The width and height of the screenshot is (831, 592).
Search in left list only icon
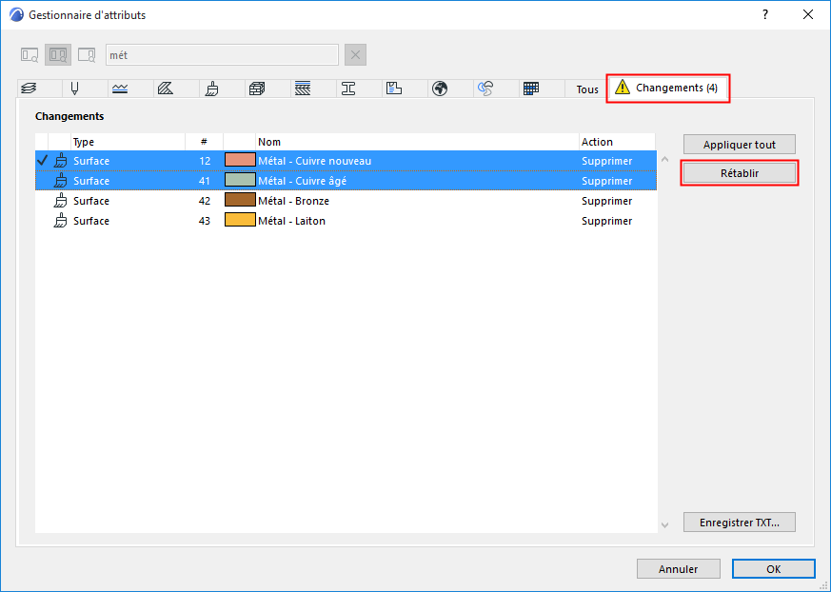click(x=30, y=55)
